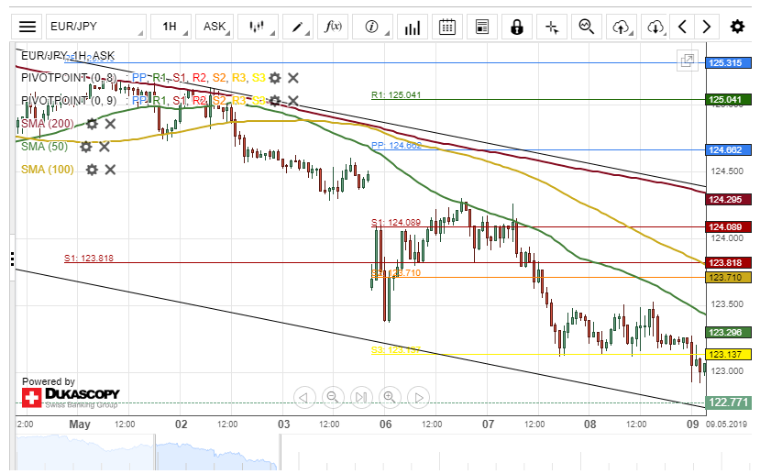Click the SMA (50) indicator label
Image resolution: width=760 pixels, height=474 pixels.
[45, 147]
